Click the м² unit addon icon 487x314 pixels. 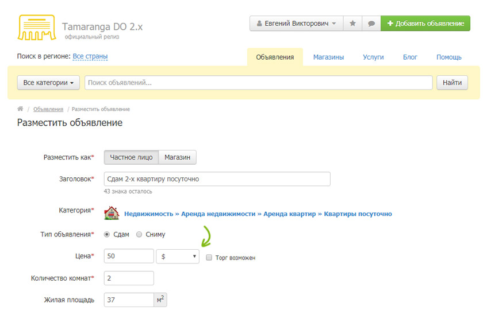pyautogui.click(x=160, y=300)
